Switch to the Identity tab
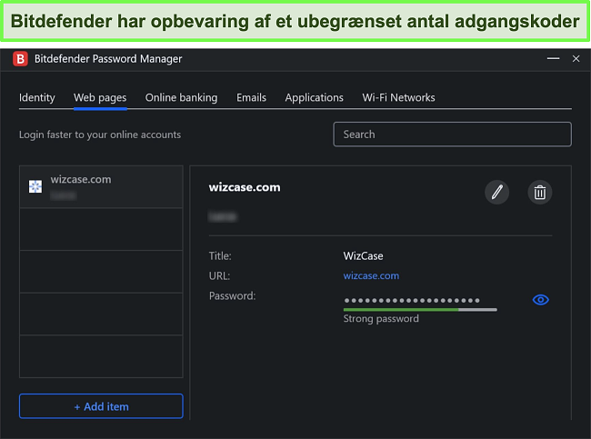The height and width of the screenshot is (439, 591). click(37, 97)
